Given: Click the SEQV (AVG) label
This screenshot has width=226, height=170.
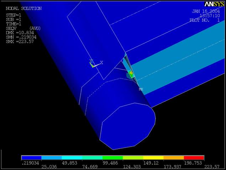Looking at the screenshot, I should tap(23, 28).
